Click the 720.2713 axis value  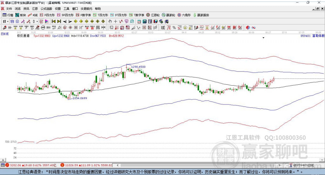[x=10, y=142]
